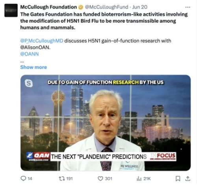This screenshot has width=197, height=188.
Task: Open the McCullough Foundation profile avatar
Action: (11, 10)
